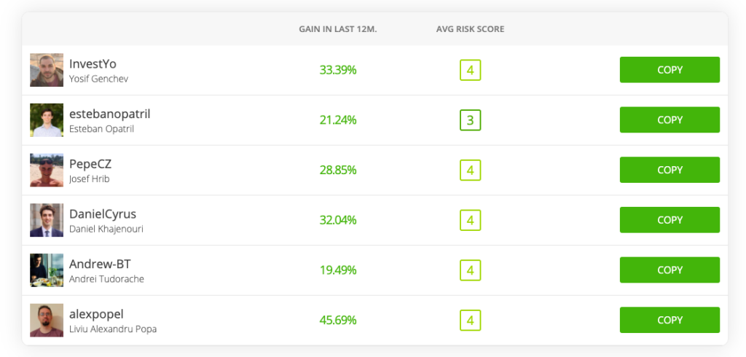
Task: Copy Andrew-BT's portfolio
Action: coord(670,270)
